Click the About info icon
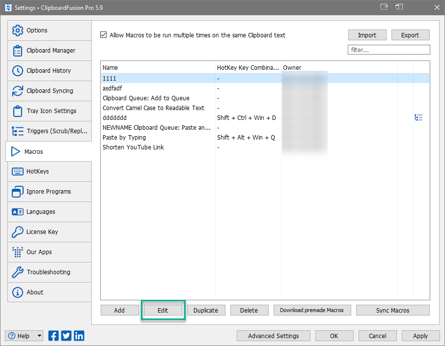 click(x=18, y=292)
